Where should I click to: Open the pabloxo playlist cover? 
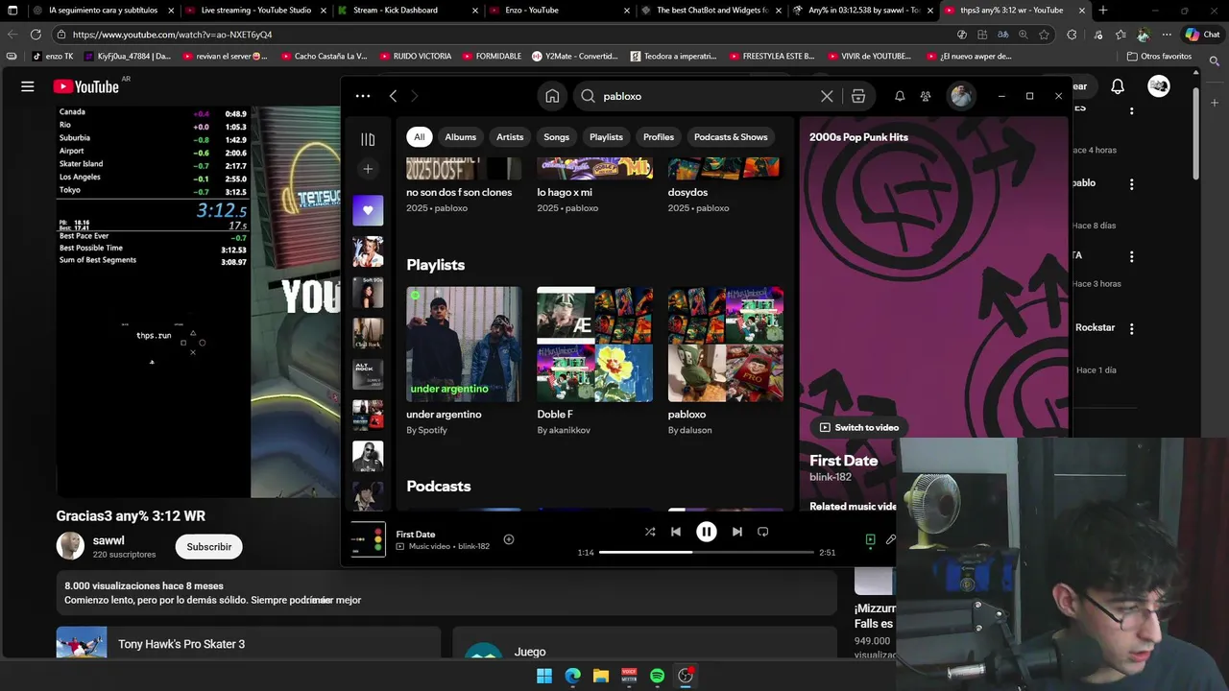[x=725, y=344]
